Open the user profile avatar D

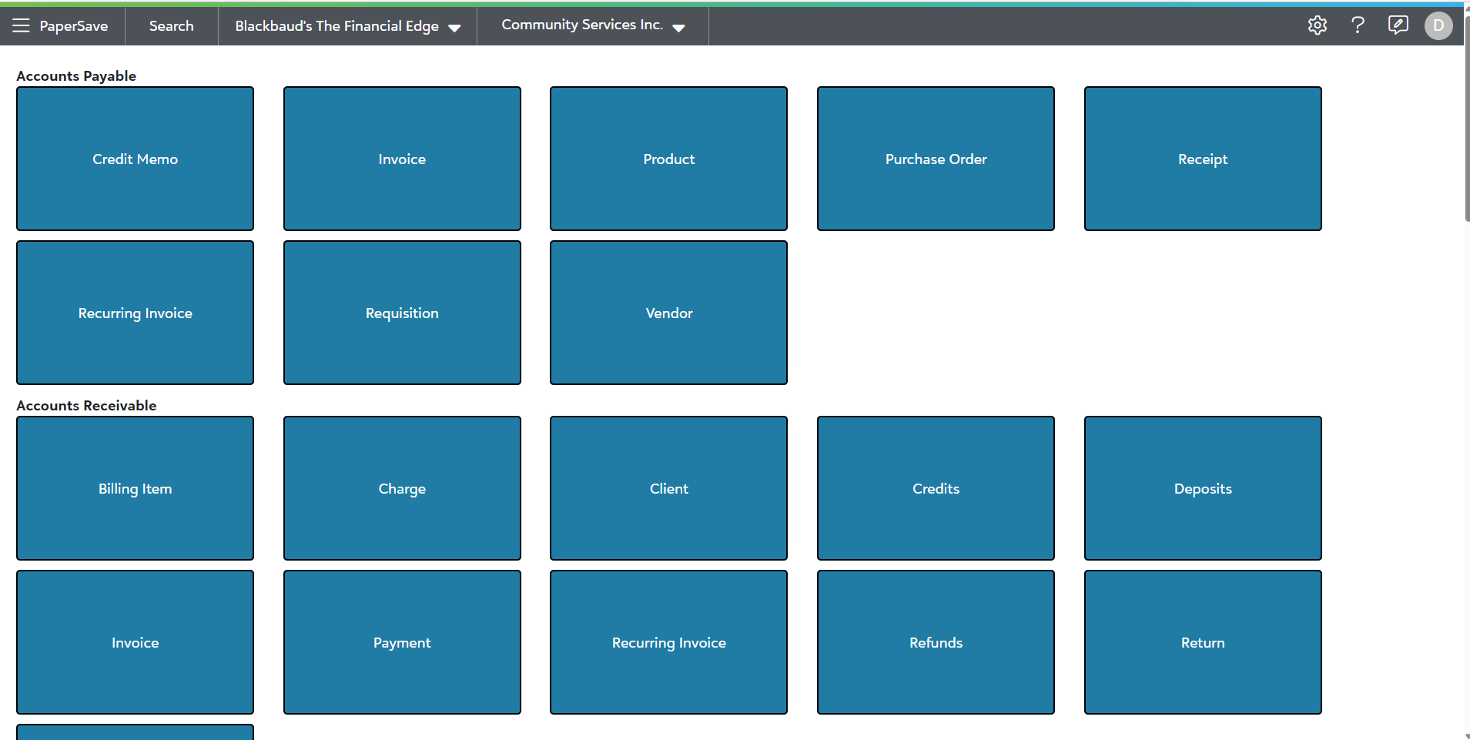point(1438,25)
